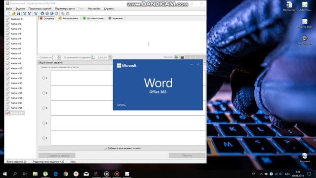The image size is (316, 178).
Task: Select answer option 2 radio button
Action: coord(44,93)
